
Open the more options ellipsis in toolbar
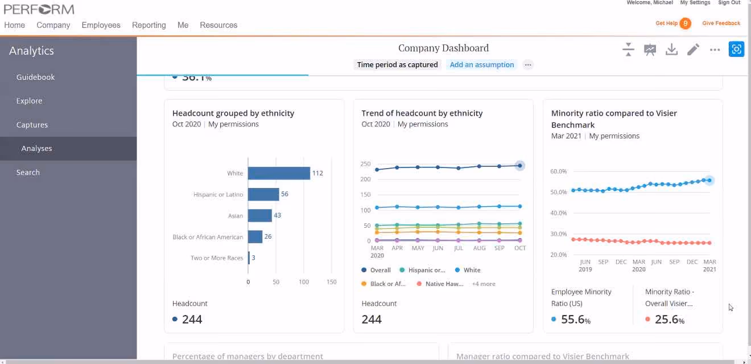point(715,50)
